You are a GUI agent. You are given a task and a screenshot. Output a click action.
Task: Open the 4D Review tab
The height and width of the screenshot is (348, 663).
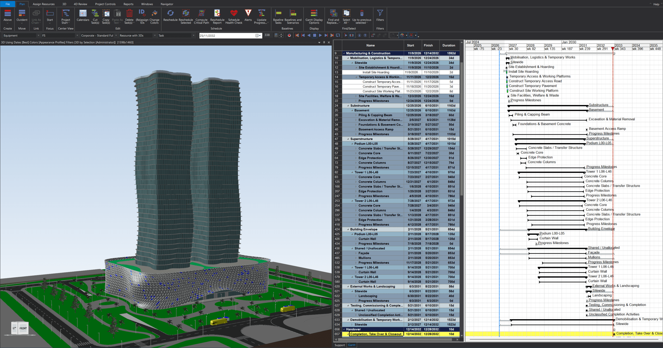click(x=80, y=4)
